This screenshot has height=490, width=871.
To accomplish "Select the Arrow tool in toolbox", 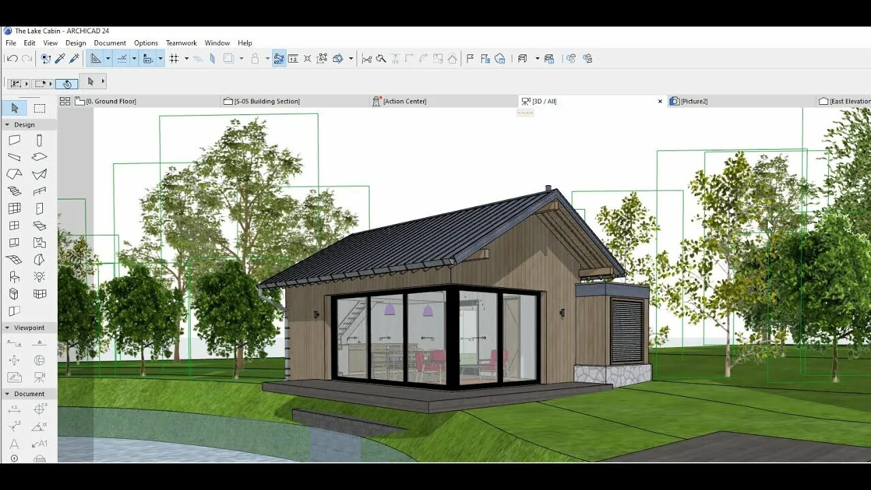I will tap(15, 108).
